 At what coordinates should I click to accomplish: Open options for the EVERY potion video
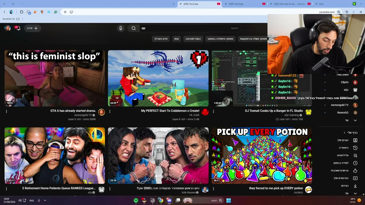pos(213,189)
